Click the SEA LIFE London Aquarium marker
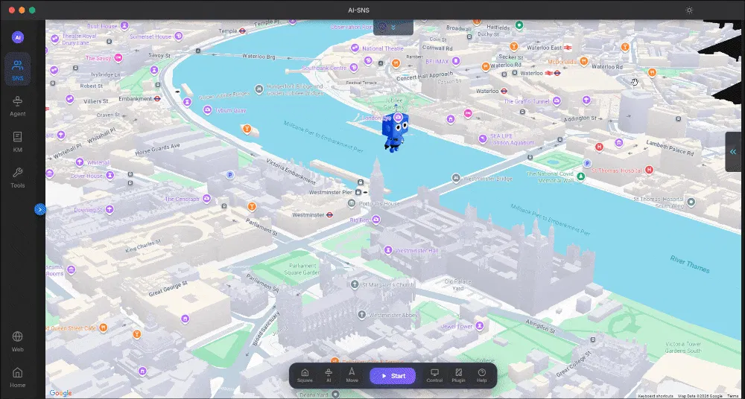 483,138
